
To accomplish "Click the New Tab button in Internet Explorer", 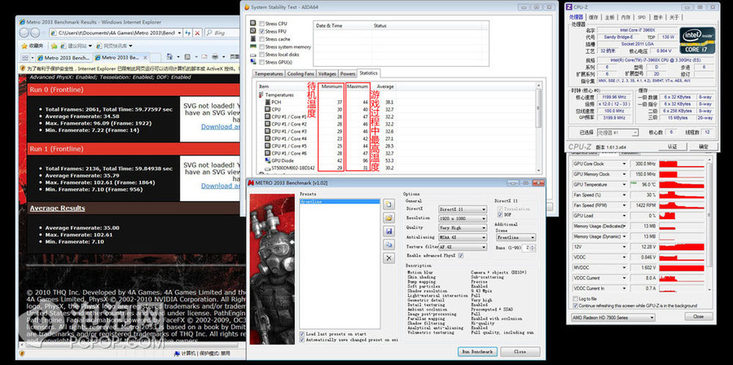I will pos(155,57).
